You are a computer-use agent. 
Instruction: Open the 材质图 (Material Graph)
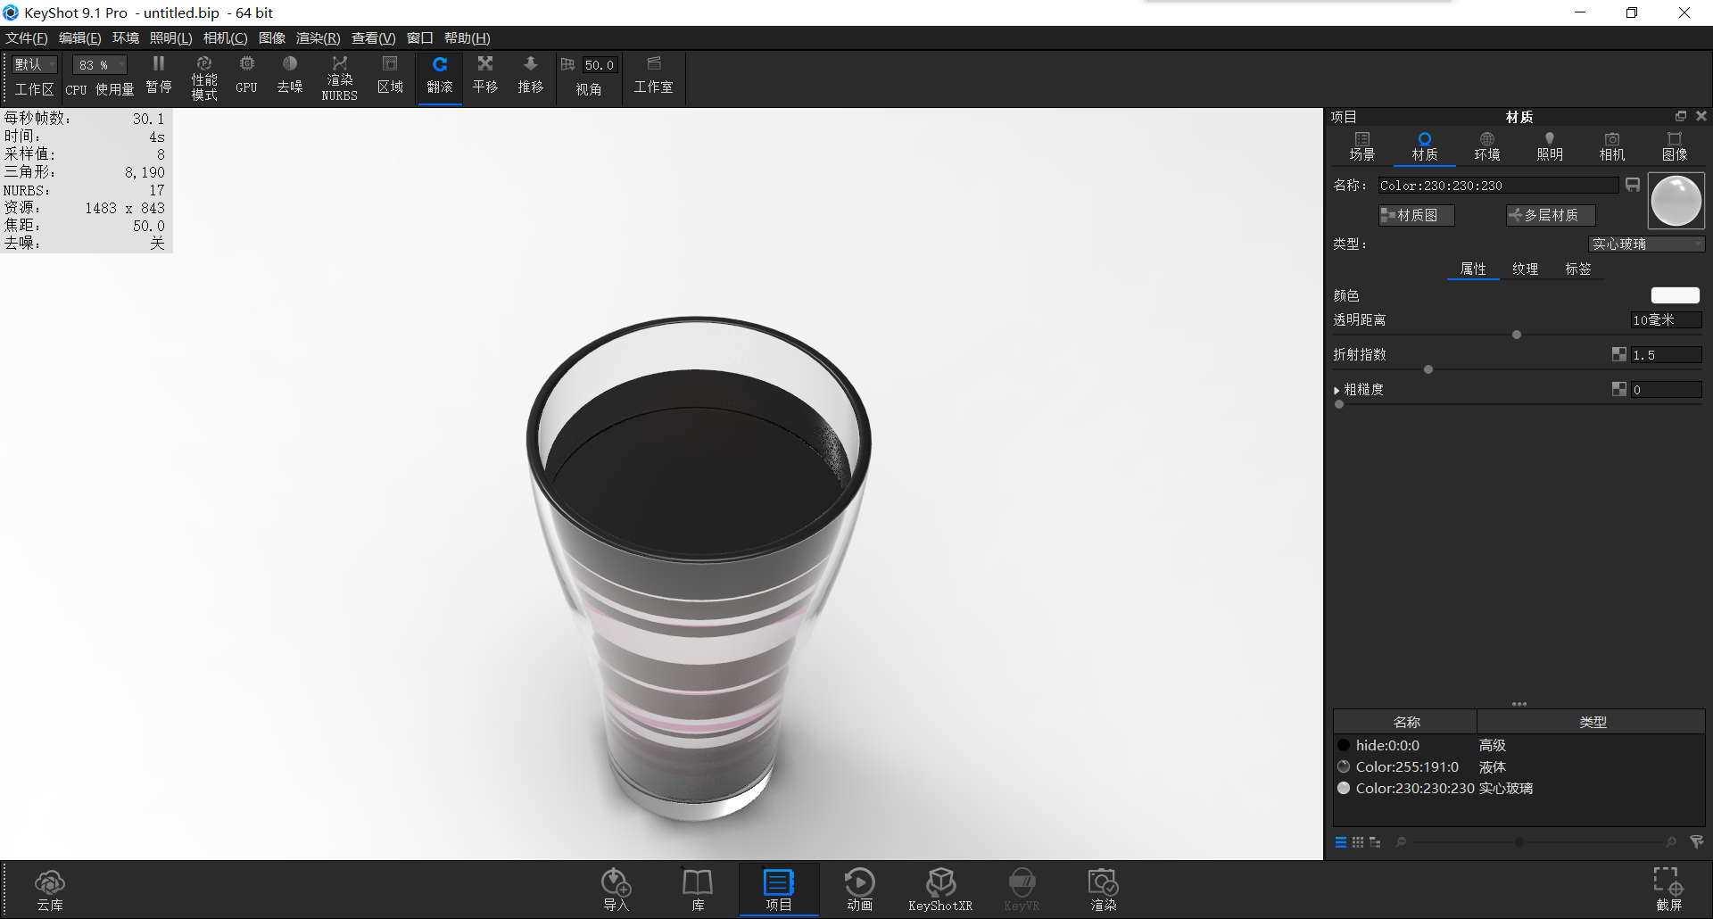click(1415, 215)
